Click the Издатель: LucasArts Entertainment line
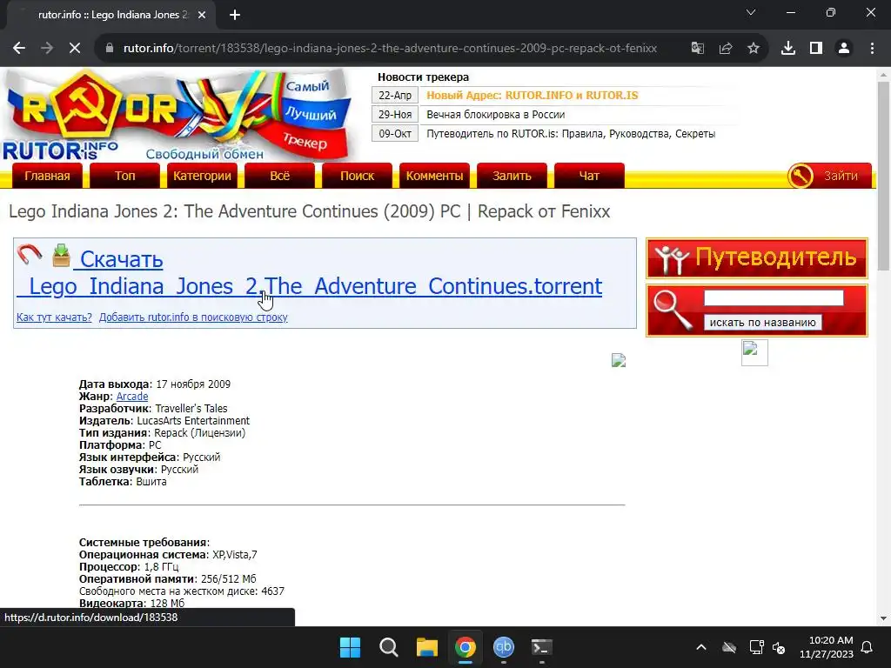 164,421
